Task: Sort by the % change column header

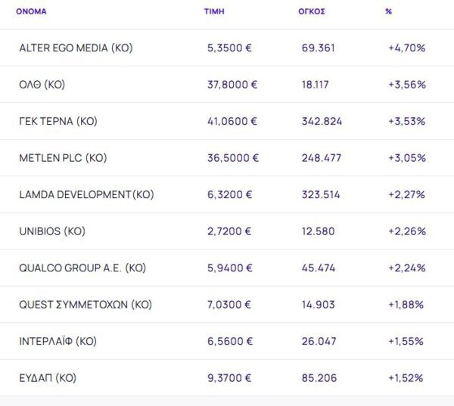Action: 388,11
